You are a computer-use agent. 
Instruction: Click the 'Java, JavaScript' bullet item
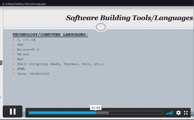pyautogui.click(x=33, y=74)
